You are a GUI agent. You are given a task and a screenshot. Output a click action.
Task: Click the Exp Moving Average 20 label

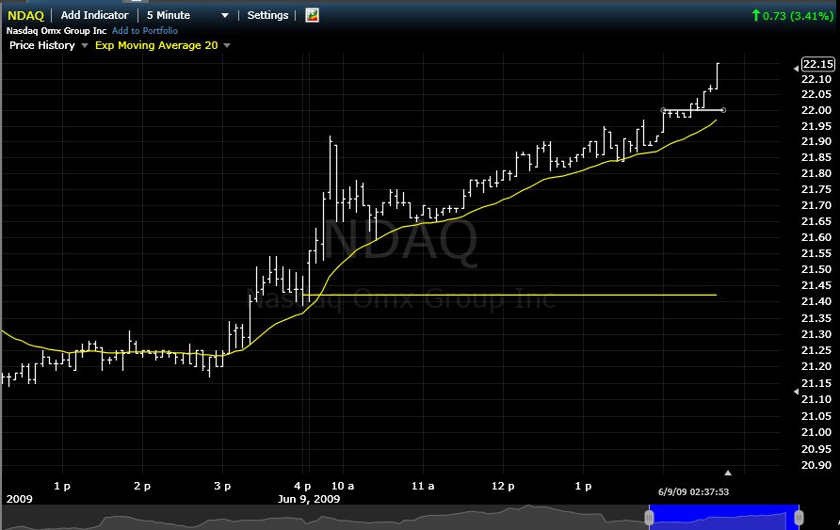[156, 45]
